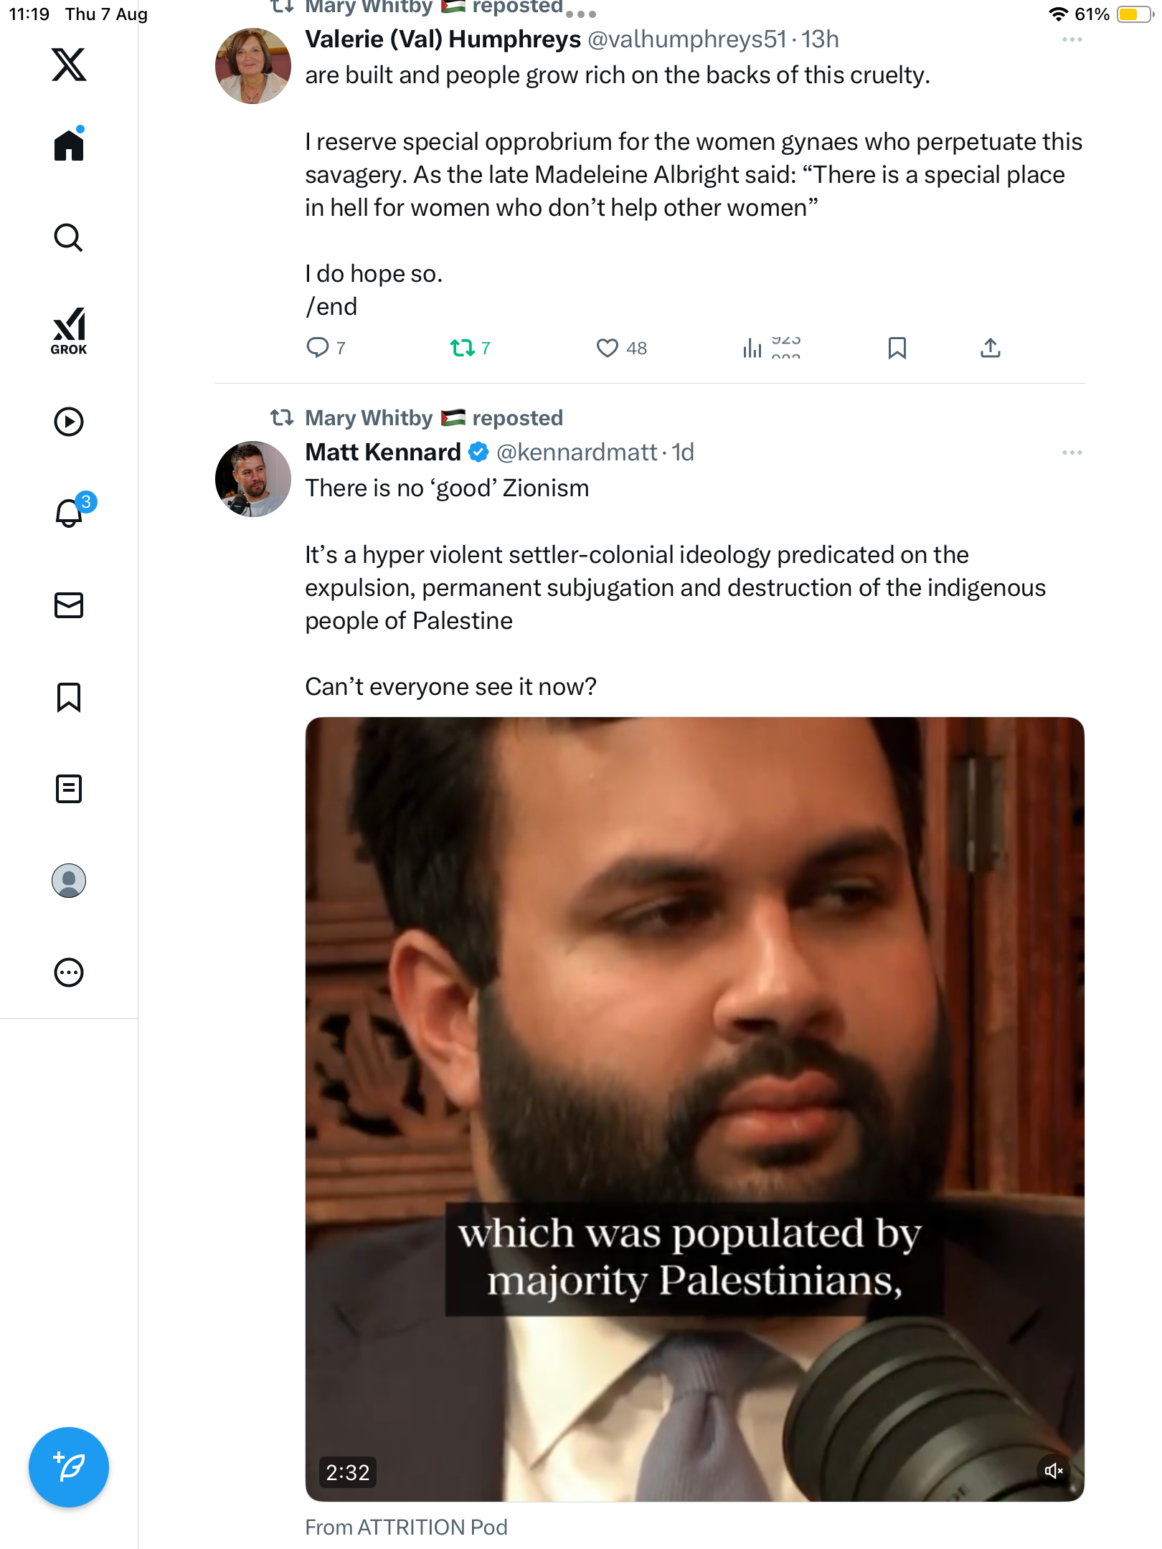Open the Lists icon in sidebar

(69, 789)
